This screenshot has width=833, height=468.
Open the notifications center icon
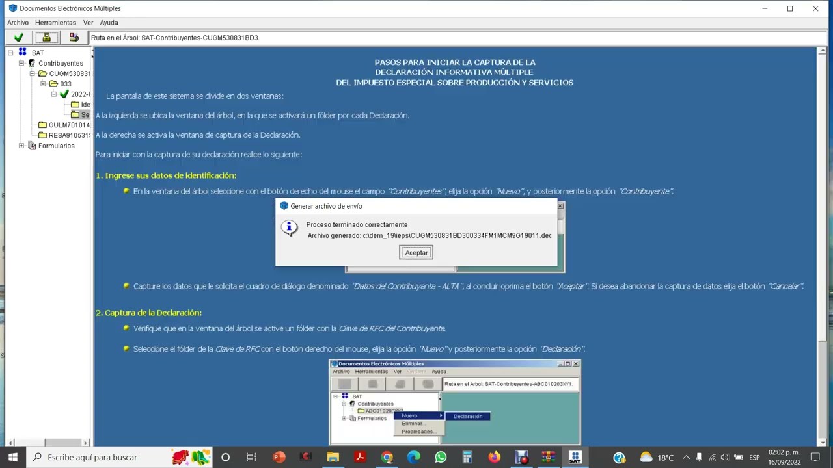tap(815, 458)
